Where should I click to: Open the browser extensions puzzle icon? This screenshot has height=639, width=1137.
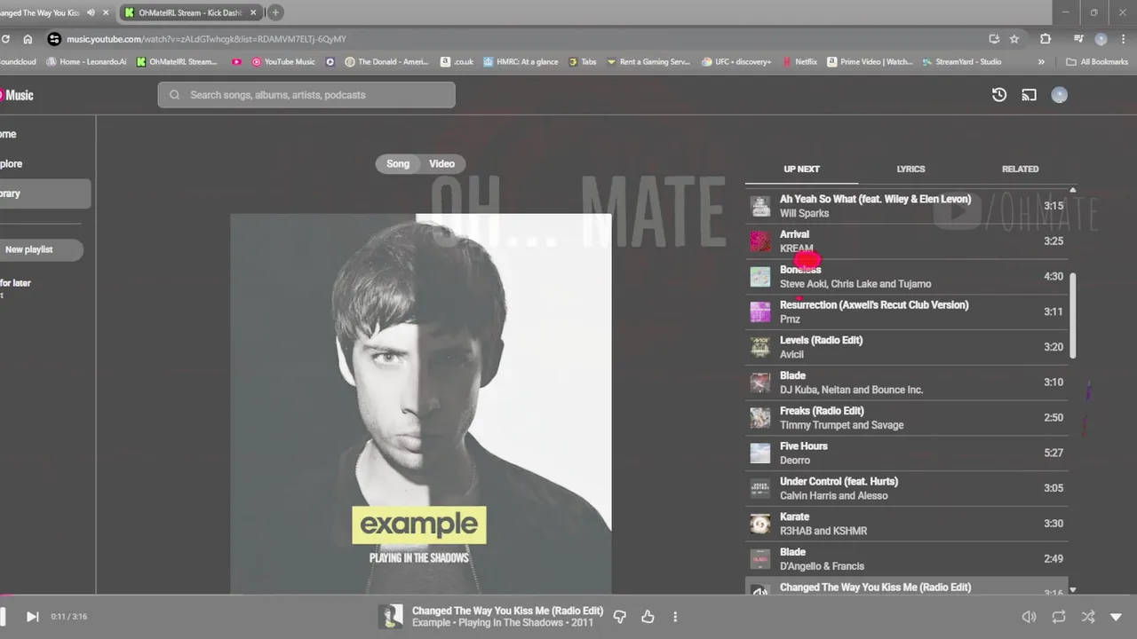coord(1046,39)
